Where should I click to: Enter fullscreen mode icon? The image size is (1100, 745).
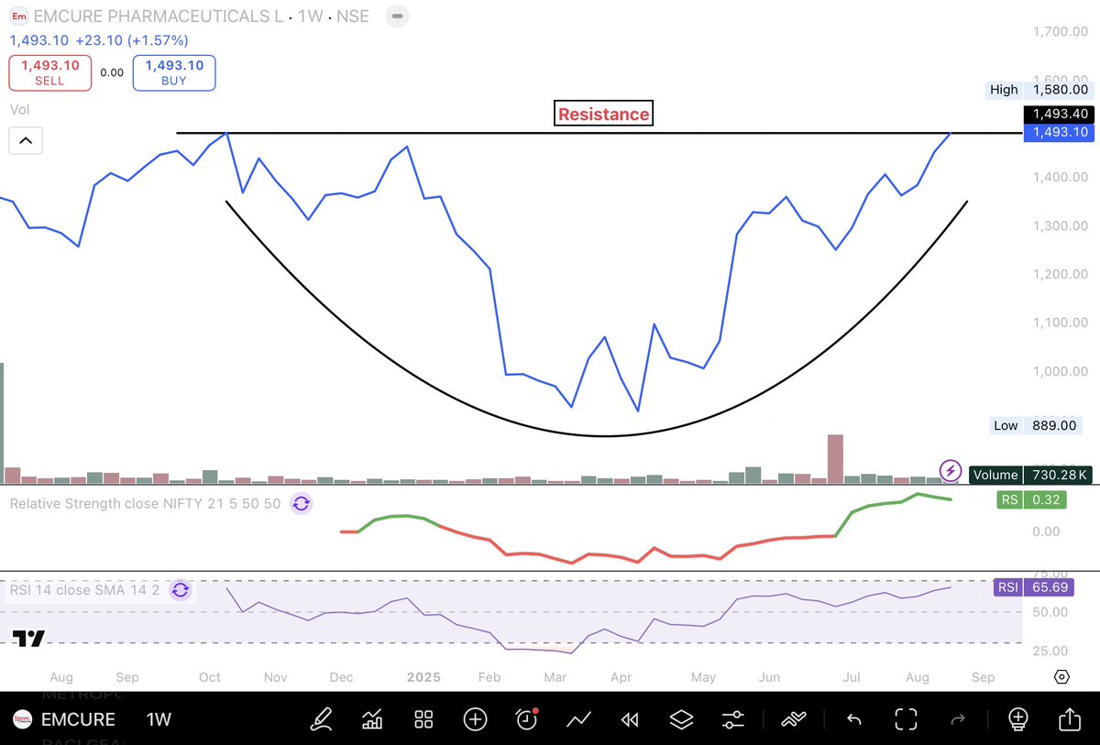[906, 719]
